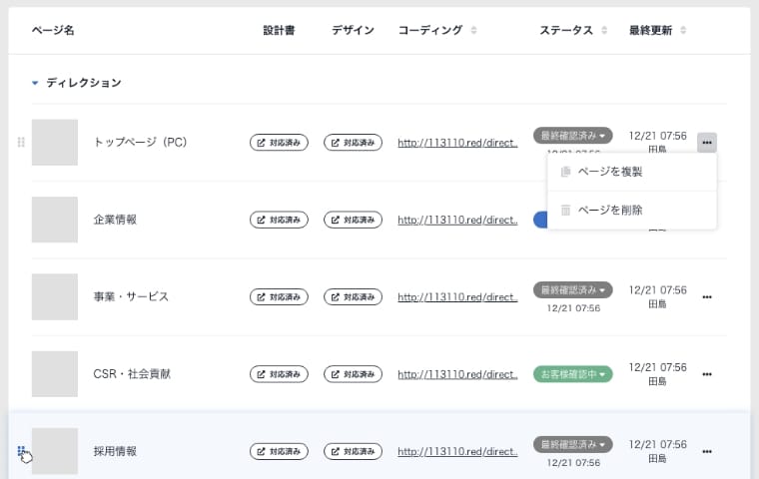
Task: Open 最終確認済み status dropdown for 事業・サービス
Action: point(573,289)
